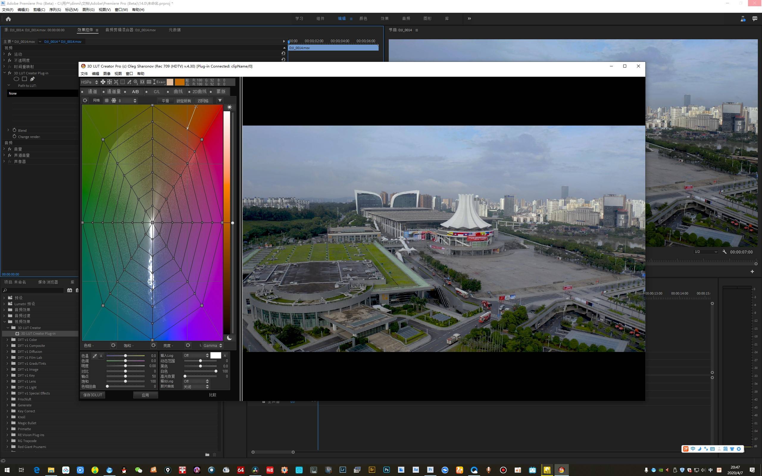Click the 锁定所有 button
The height and width of the screenshot is (476, 762).
click(184, 101)
